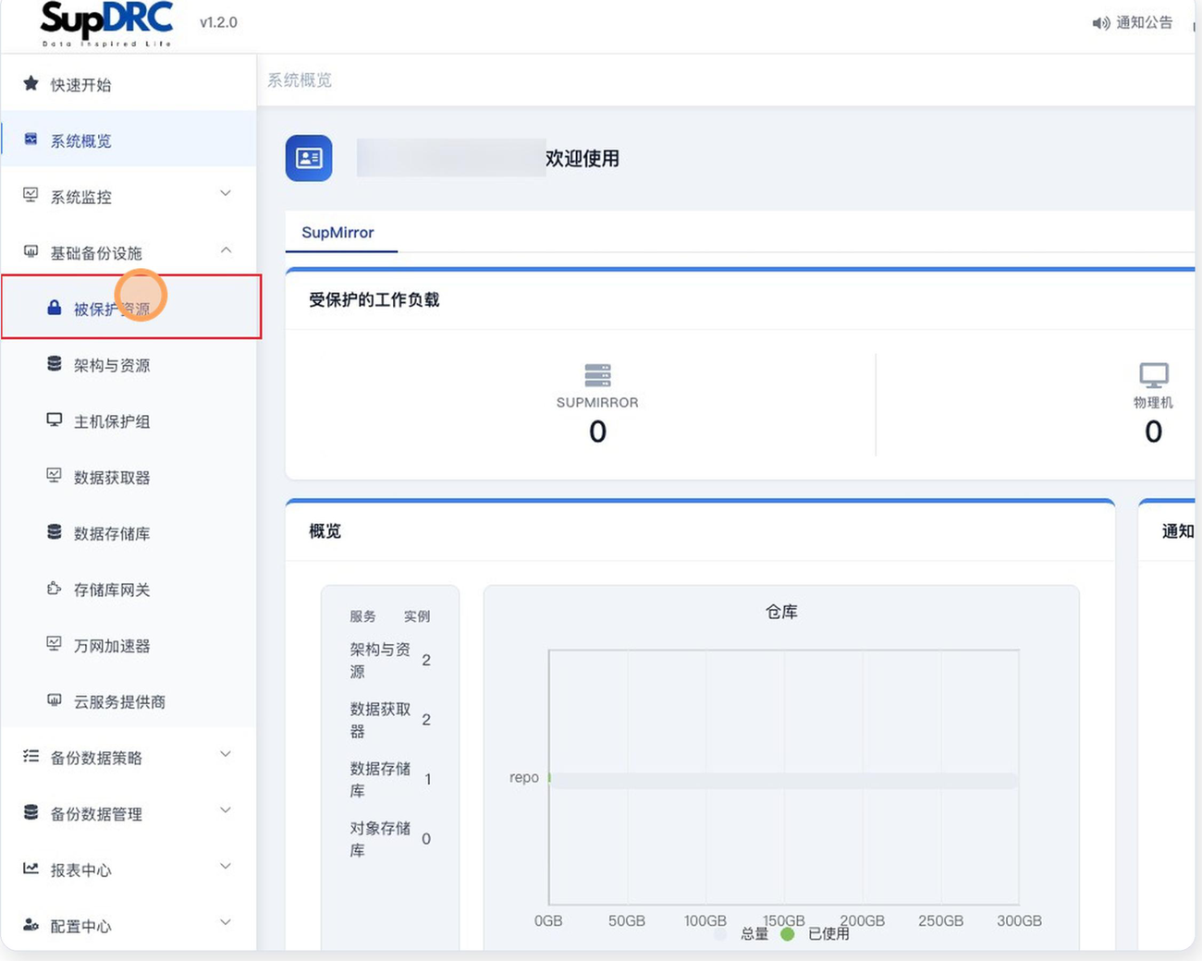Image resolution: width=1202 pixels, height=961 pixels.
Task: Expand the 配置中心 chevron
Action: click(x=226, y=923)
